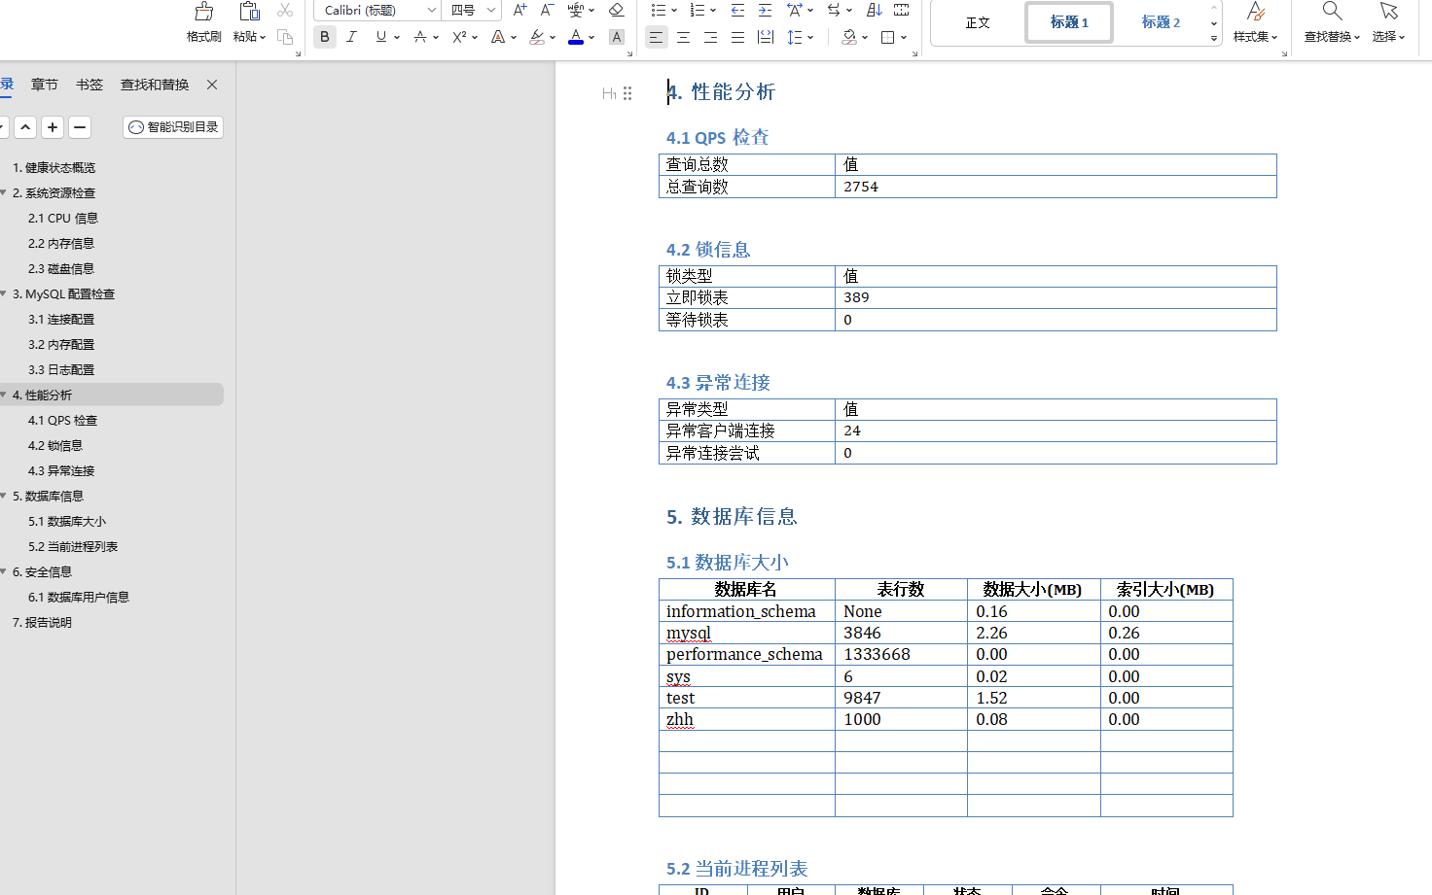The width and height of the screenshot is (1432, 895).
Task: Toggle Bold formatting
Action: coord(325,37)
